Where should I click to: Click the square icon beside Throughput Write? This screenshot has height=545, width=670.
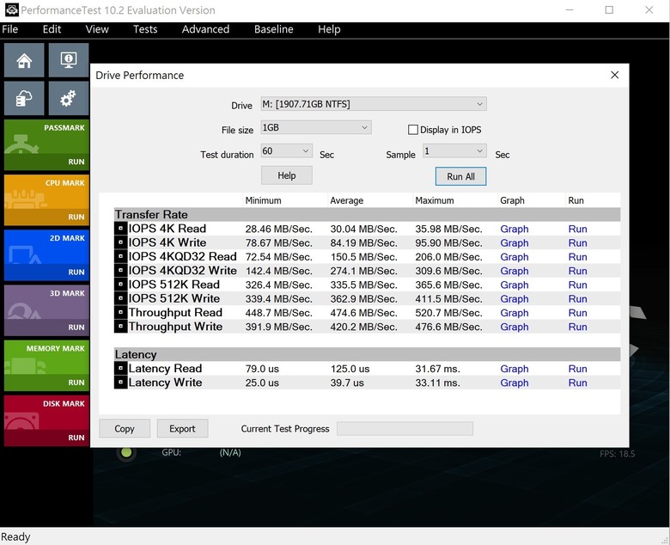tap(120, 327)
